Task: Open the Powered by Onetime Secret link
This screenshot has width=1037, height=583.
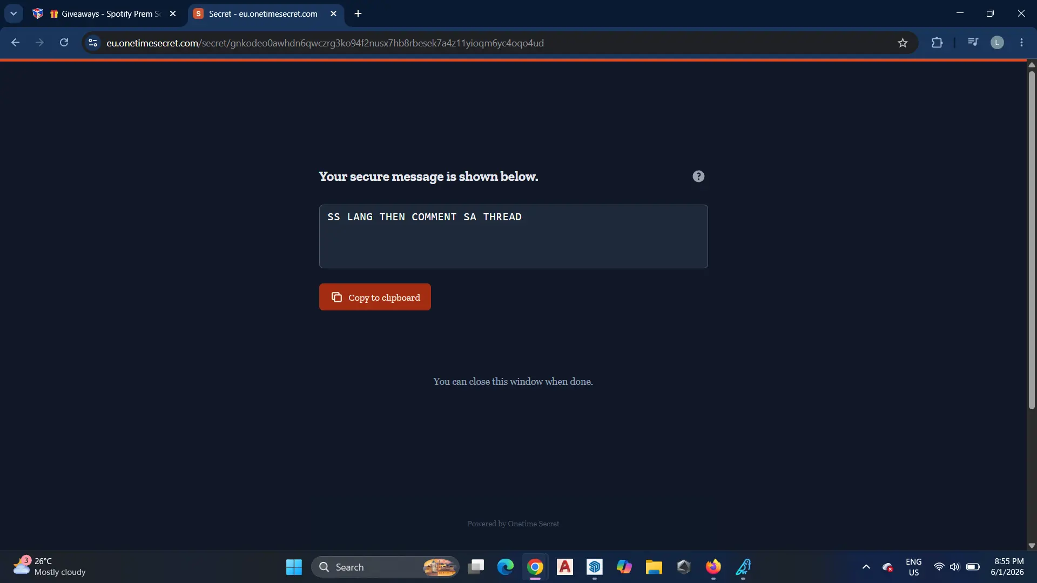Action: pos(513,524)
